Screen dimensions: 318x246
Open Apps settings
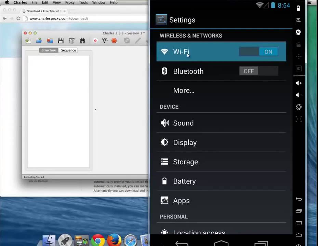221,201
